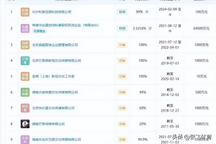The image size is (216, 144).
Task: Open 北京快乐星文化传播有限公司 link
Action: (53, 108)
